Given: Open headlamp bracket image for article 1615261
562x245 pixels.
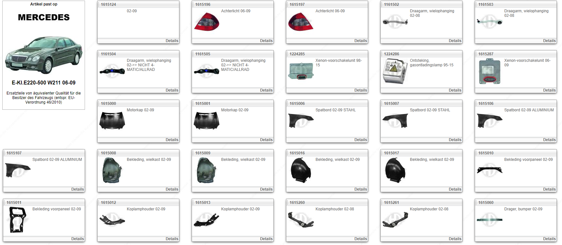Looking at the screenshot, I should (x=395, y=220).
